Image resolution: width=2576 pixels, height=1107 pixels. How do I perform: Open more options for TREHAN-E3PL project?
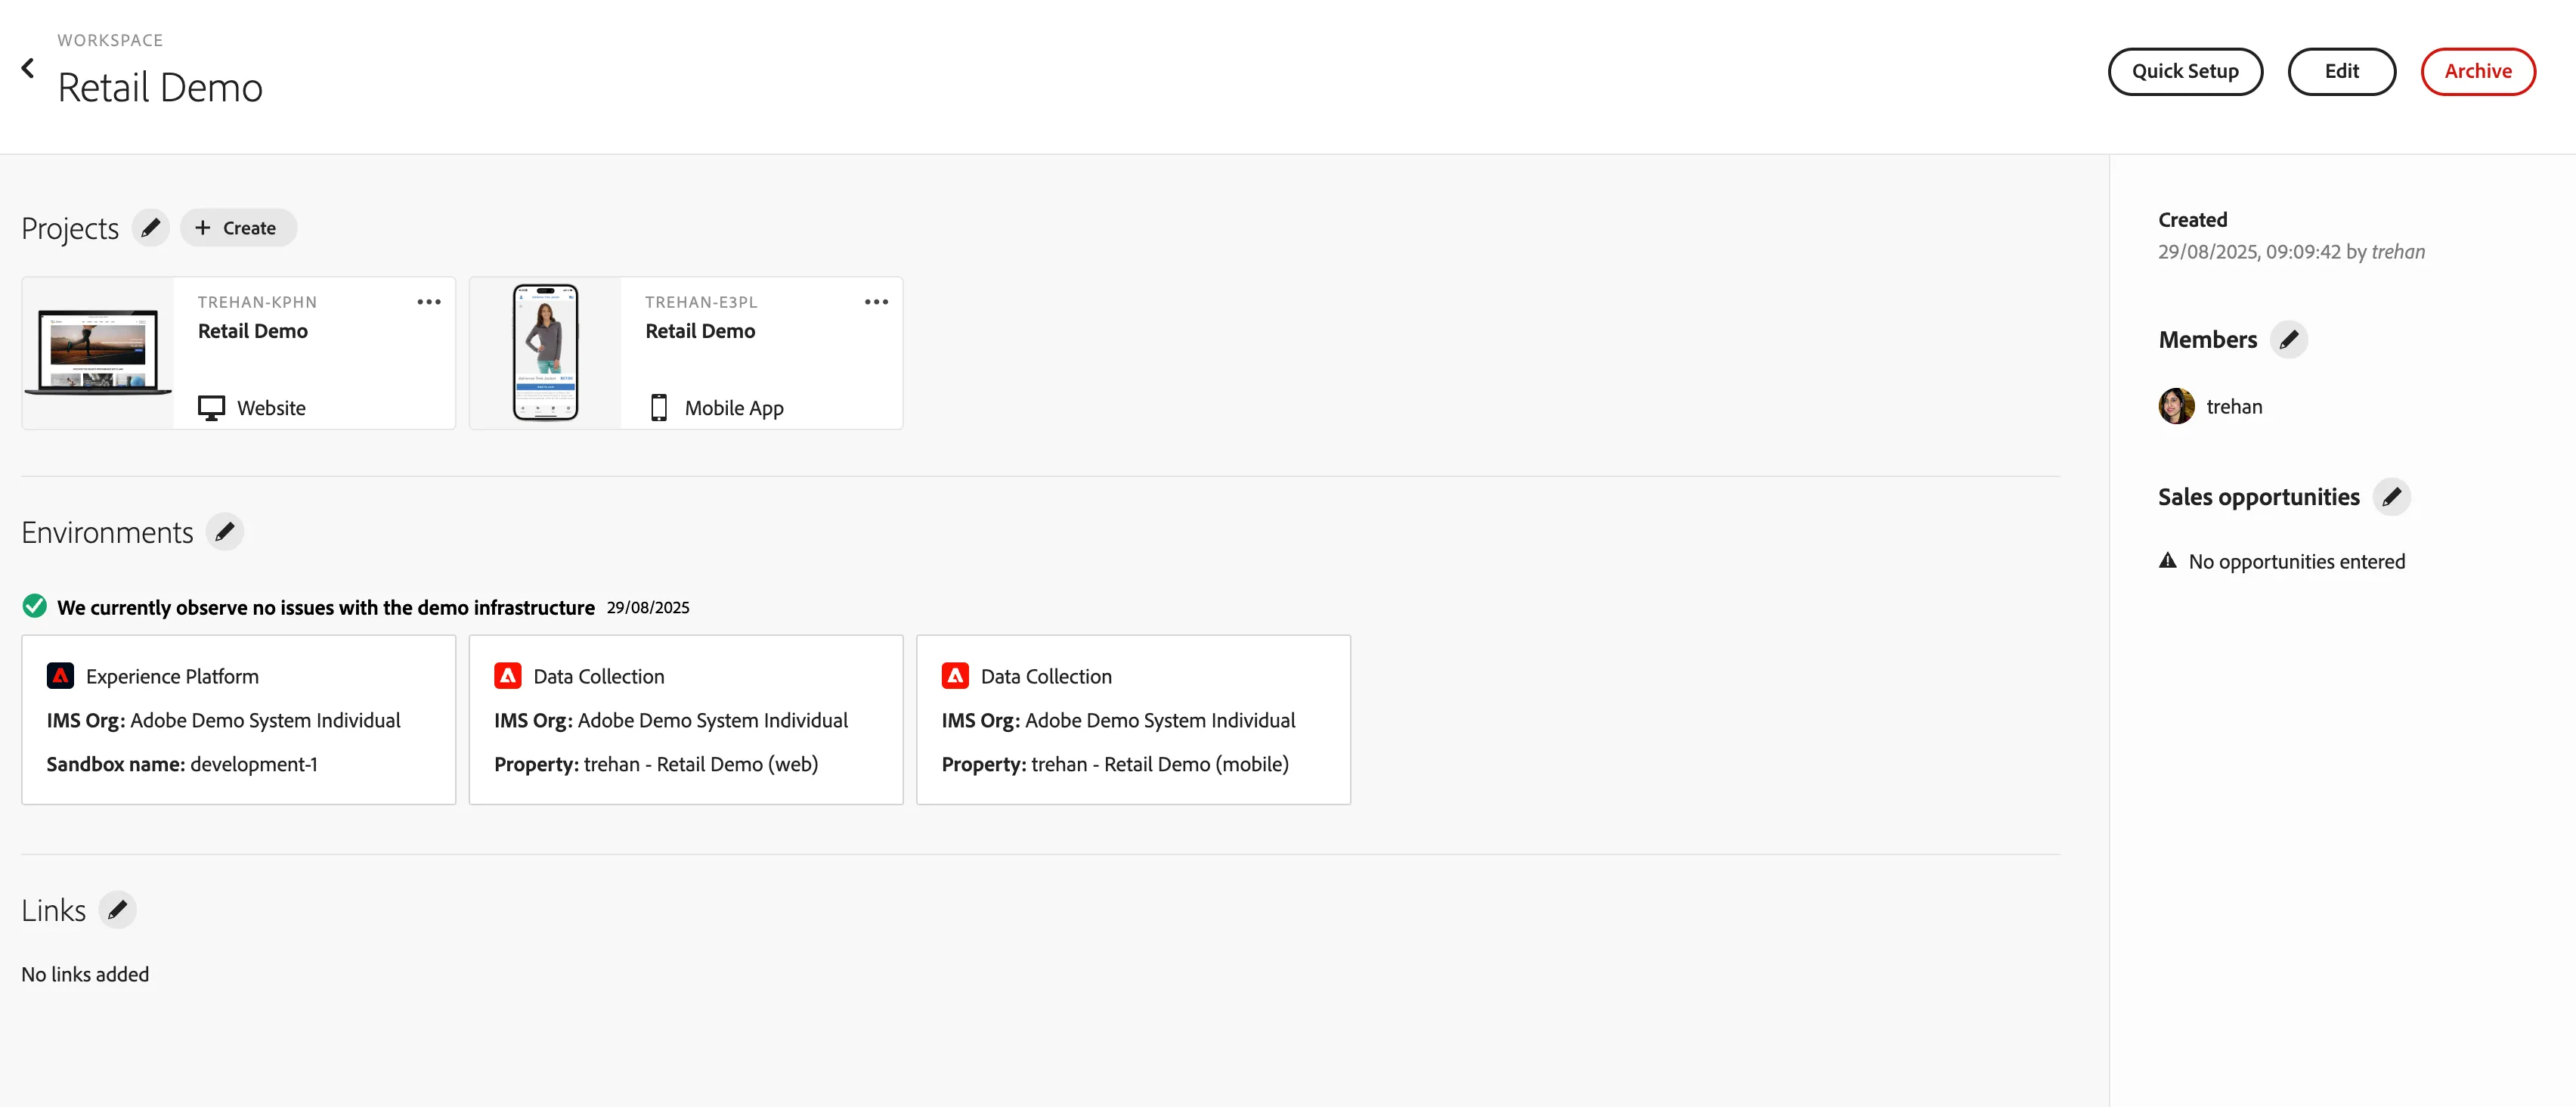(876, 302)
